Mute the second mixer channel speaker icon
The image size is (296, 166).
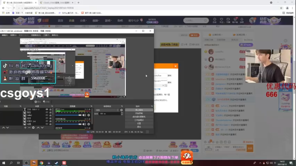[x=84, y=124]
